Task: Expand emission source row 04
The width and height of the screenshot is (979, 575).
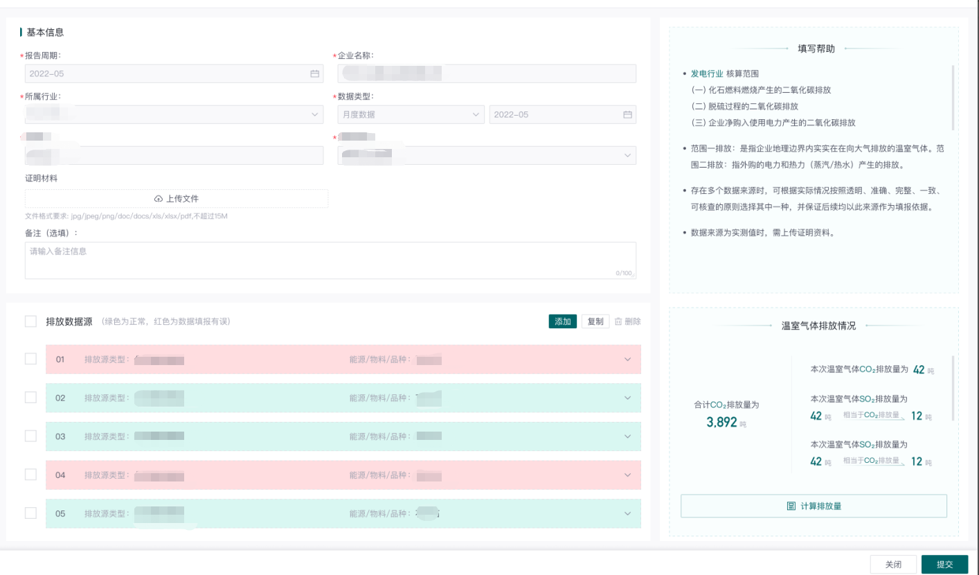Action: click(627, 475)
